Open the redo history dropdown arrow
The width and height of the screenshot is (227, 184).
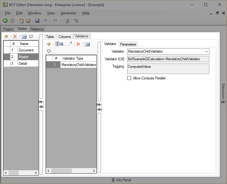(x=60, y=21)
